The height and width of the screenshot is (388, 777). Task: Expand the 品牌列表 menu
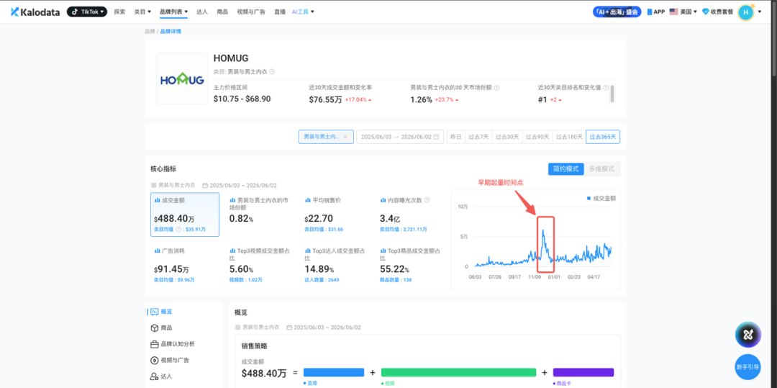pyautogui.click(x=173, y=12)
